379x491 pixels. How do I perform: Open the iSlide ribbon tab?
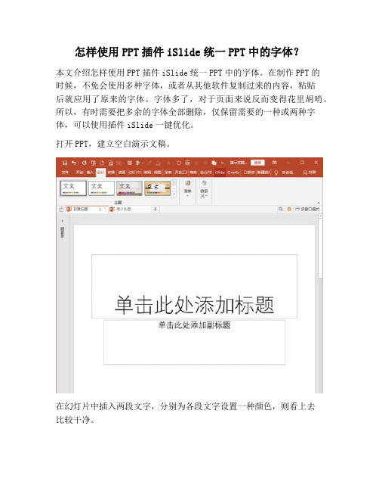220,172
